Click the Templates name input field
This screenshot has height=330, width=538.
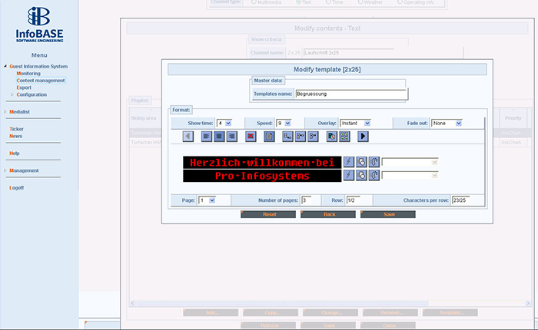click(x=351, y=94)
